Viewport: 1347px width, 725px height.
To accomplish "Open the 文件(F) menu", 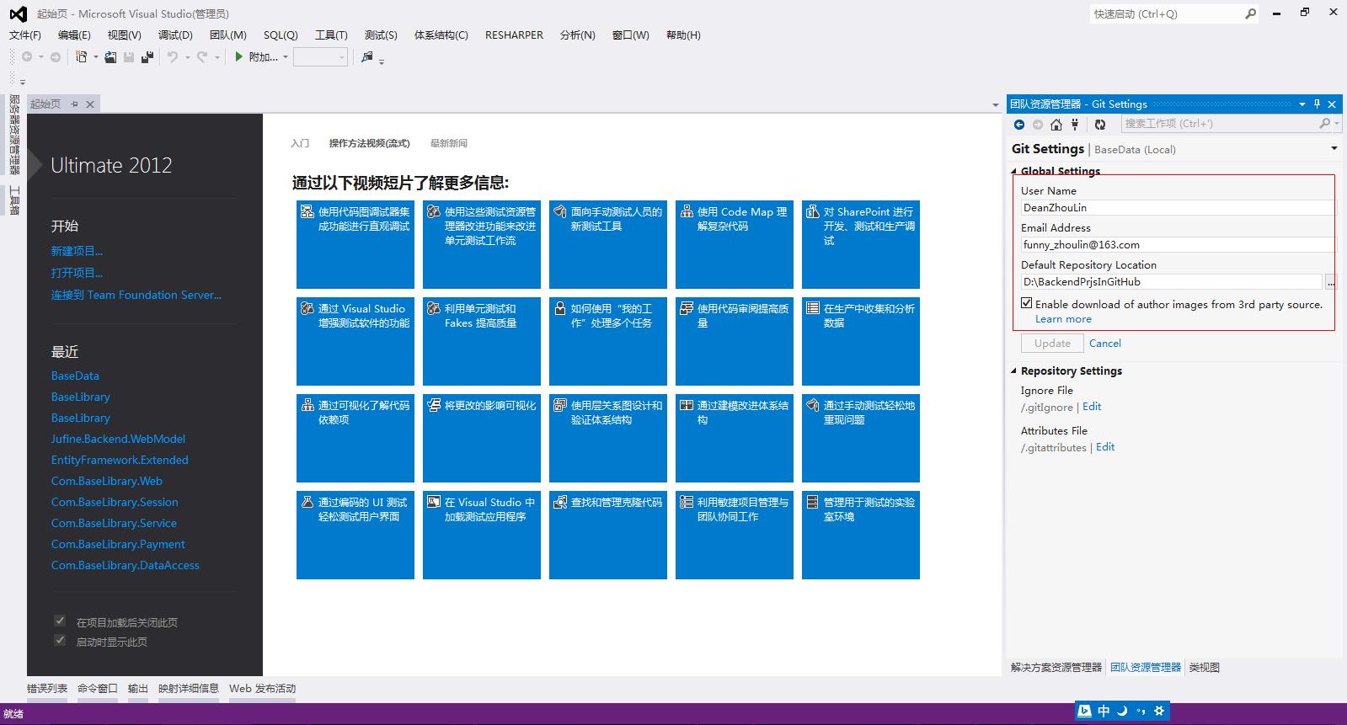I will pos(25,35).
